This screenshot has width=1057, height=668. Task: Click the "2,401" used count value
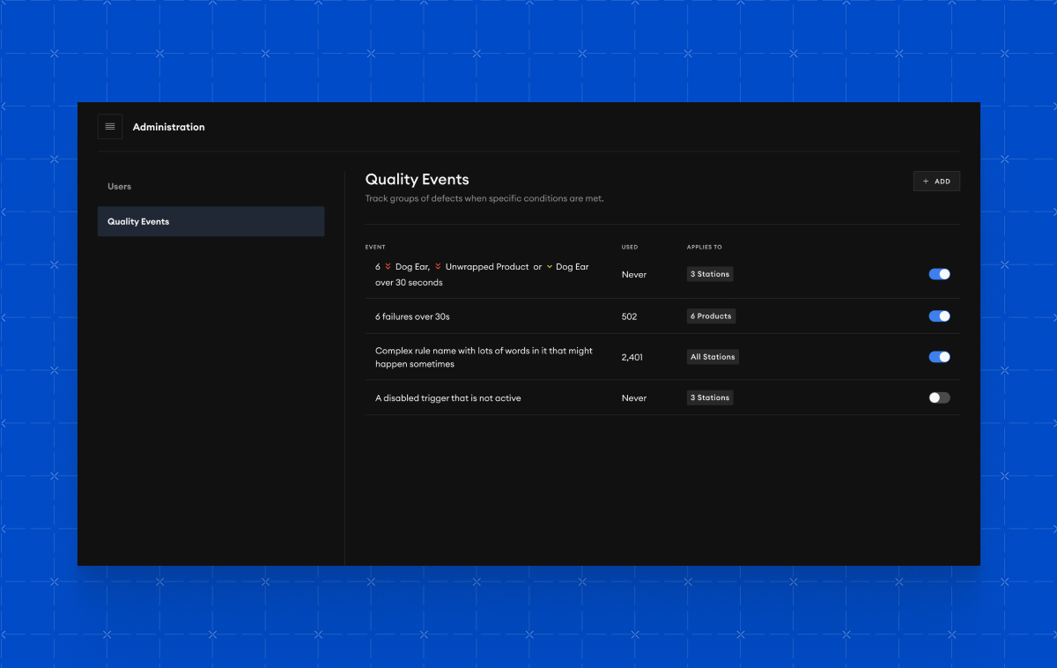pos(631,357)
